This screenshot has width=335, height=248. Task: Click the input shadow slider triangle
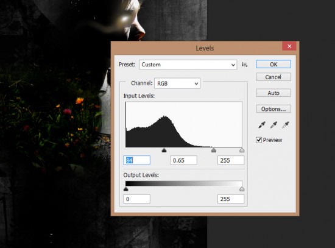tap(164, 151)
